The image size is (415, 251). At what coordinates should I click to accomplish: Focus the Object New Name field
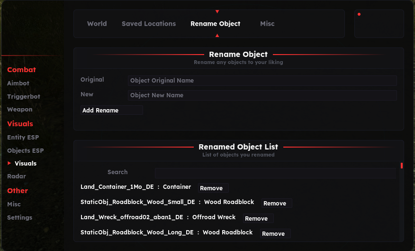pyautogui.click(x=262, y=95)
